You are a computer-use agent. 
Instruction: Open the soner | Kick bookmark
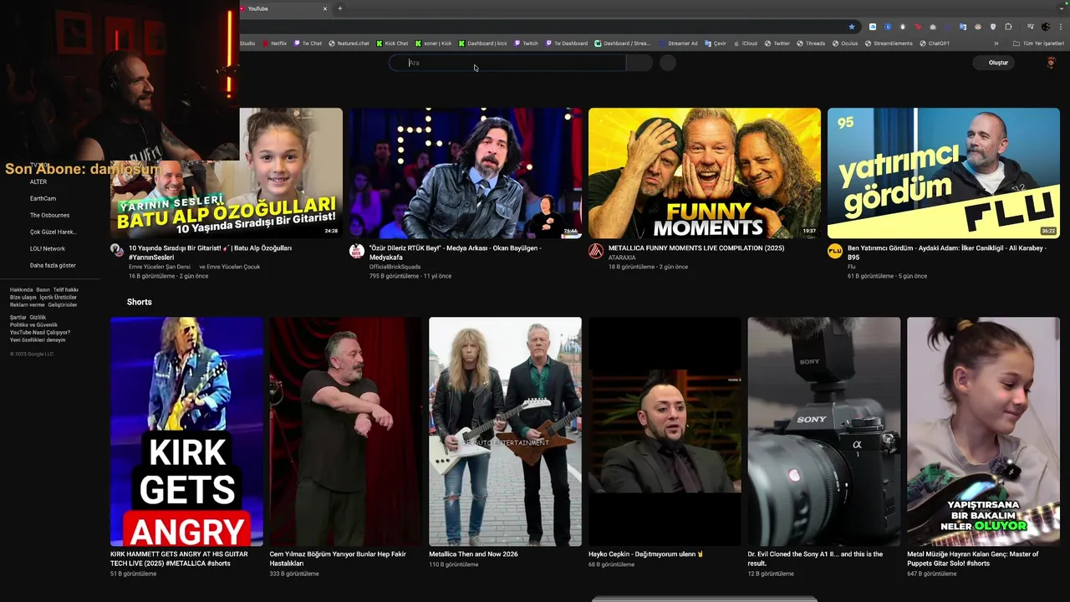coord(433,43)
